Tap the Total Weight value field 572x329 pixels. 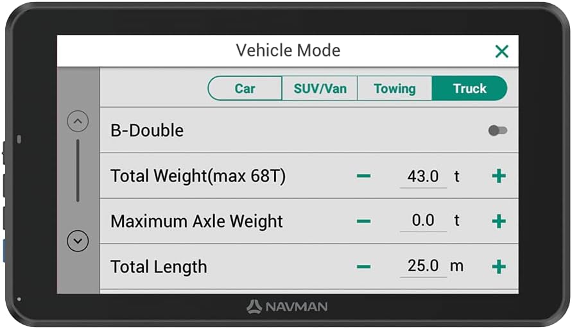coord(423,176)
